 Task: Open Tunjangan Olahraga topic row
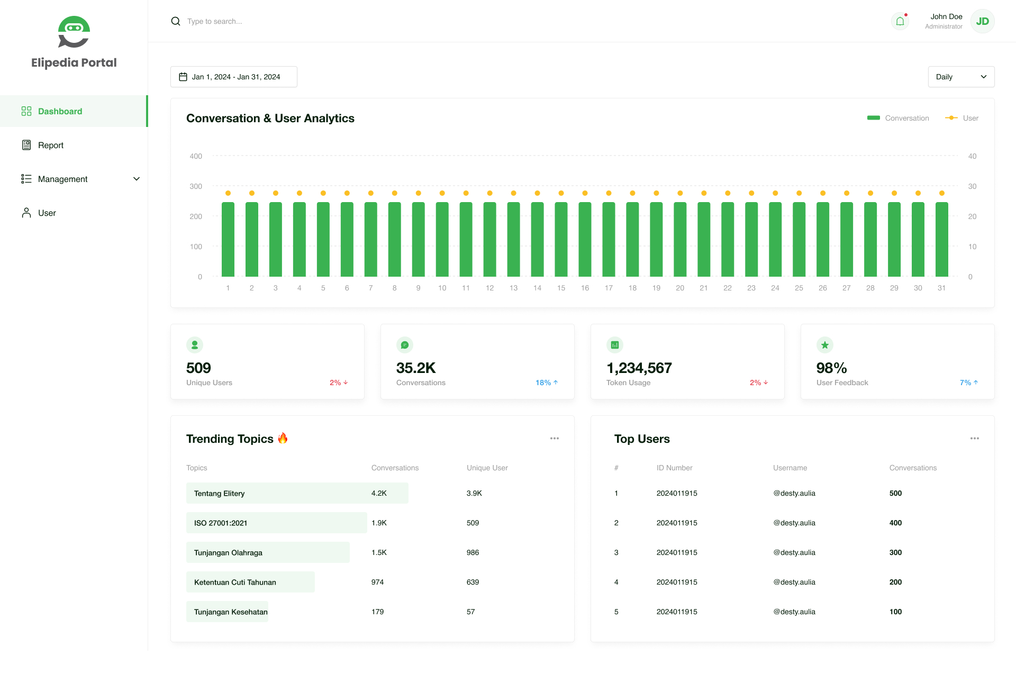373,552
